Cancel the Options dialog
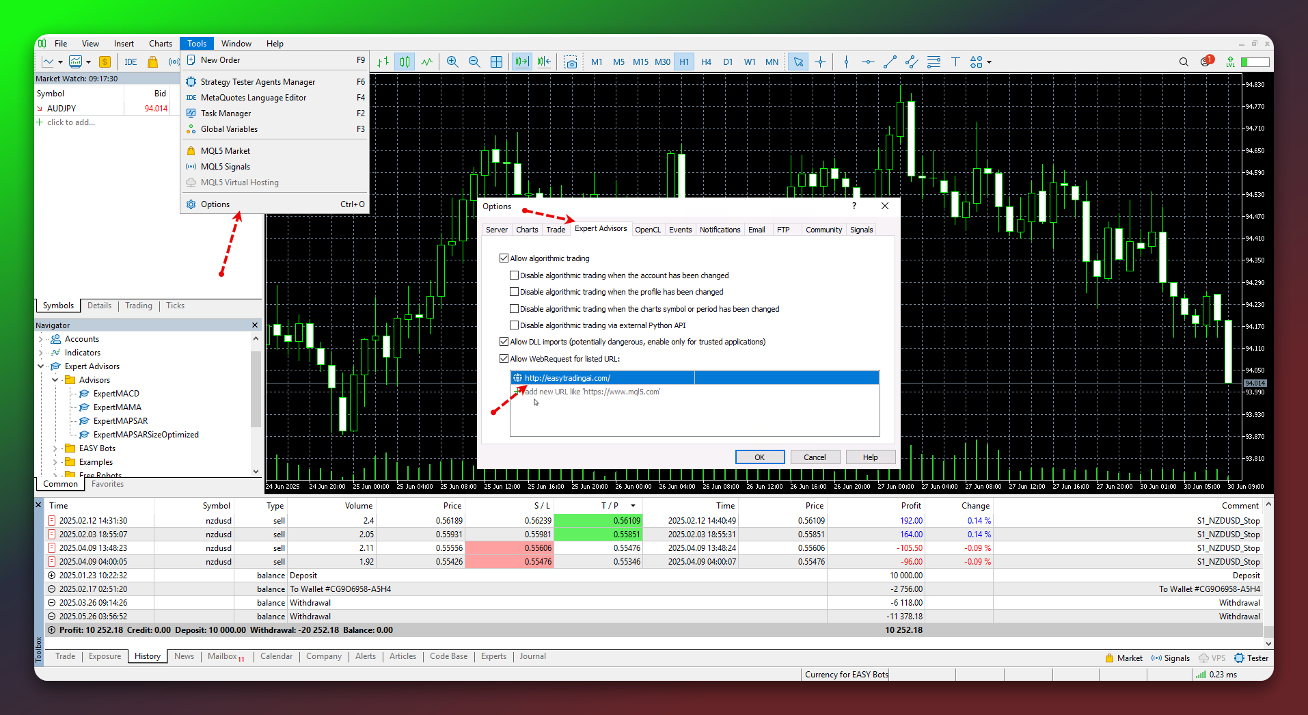Image resolution: width=1308 pixels, height=715 pixels. coord(815,457)
